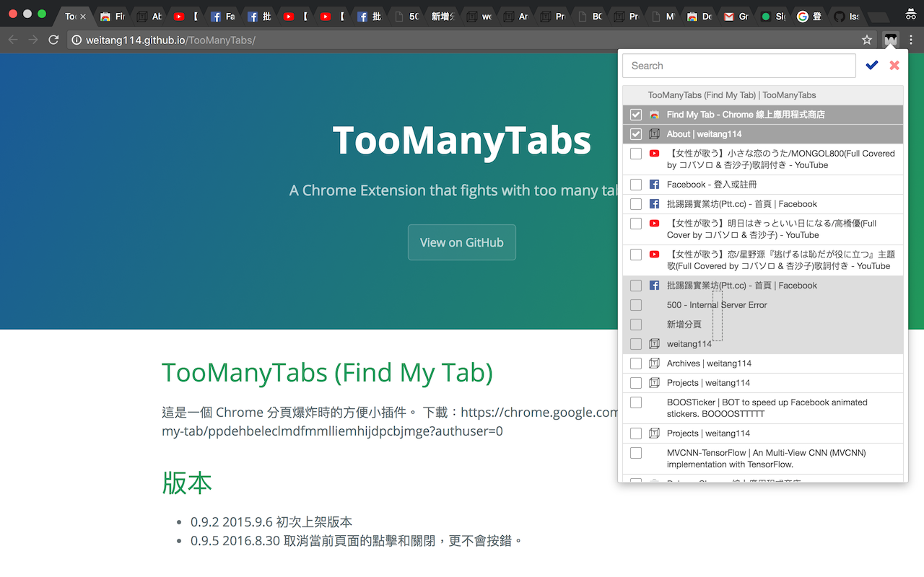Uncheck the About | weitang114 checkbox
Viewport: 924px width, 577px height.
pos(636,134)
